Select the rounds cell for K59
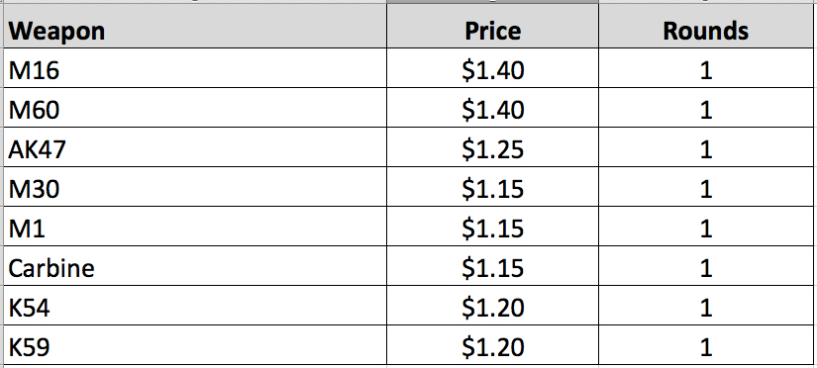Image resolution: width=817 pixels, height=368 pixels. [x=707, y=345]
